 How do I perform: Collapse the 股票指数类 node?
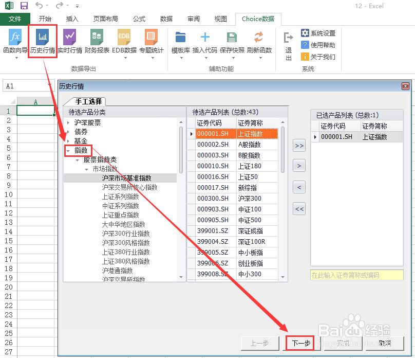click(x=77, y=160)
